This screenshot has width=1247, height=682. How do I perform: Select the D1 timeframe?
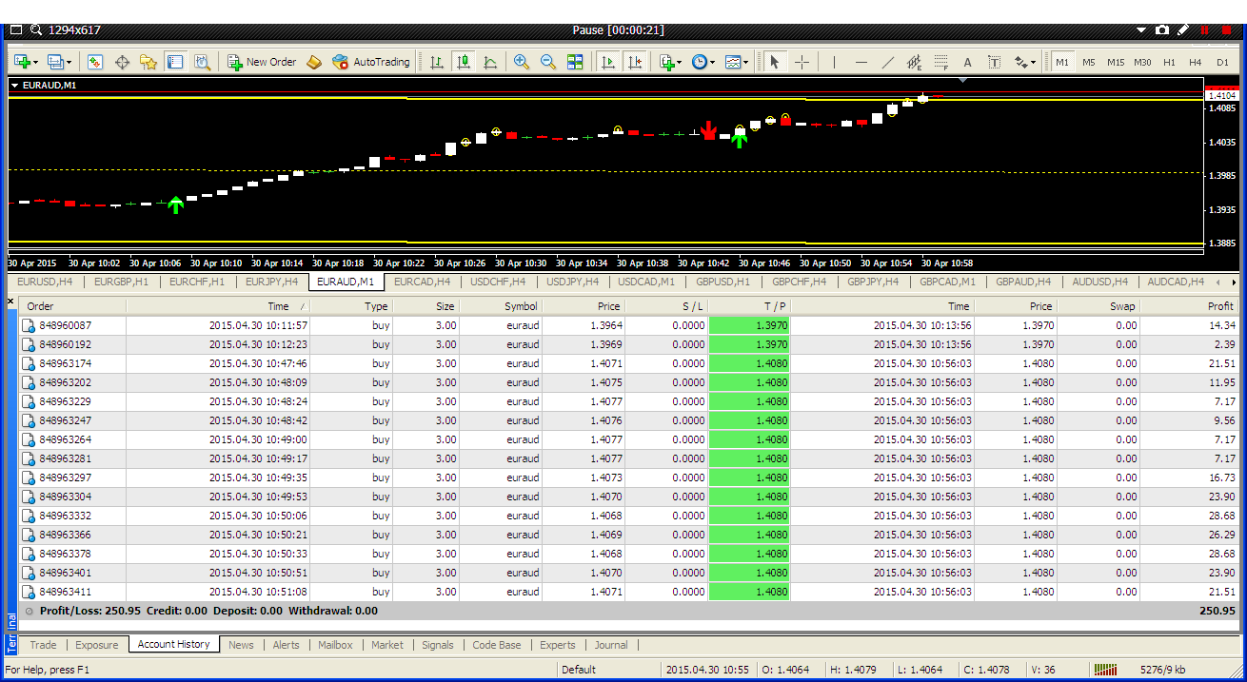pyautogui.click(x=1222, y=62)
